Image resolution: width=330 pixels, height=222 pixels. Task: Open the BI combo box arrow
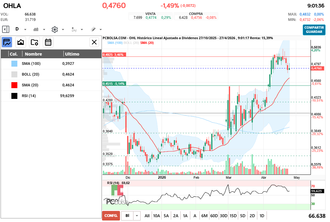(137, 215)
